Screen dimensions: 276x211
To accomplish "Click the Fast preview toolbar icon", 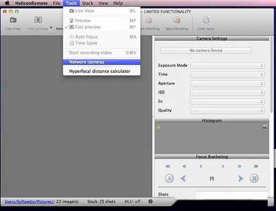I will pyautogui.click(x=38, y=20).
